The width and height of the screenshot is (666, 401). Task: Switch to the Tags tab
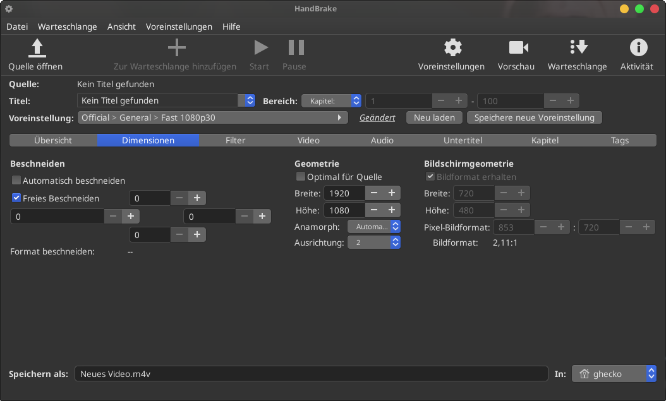(620, 140)
